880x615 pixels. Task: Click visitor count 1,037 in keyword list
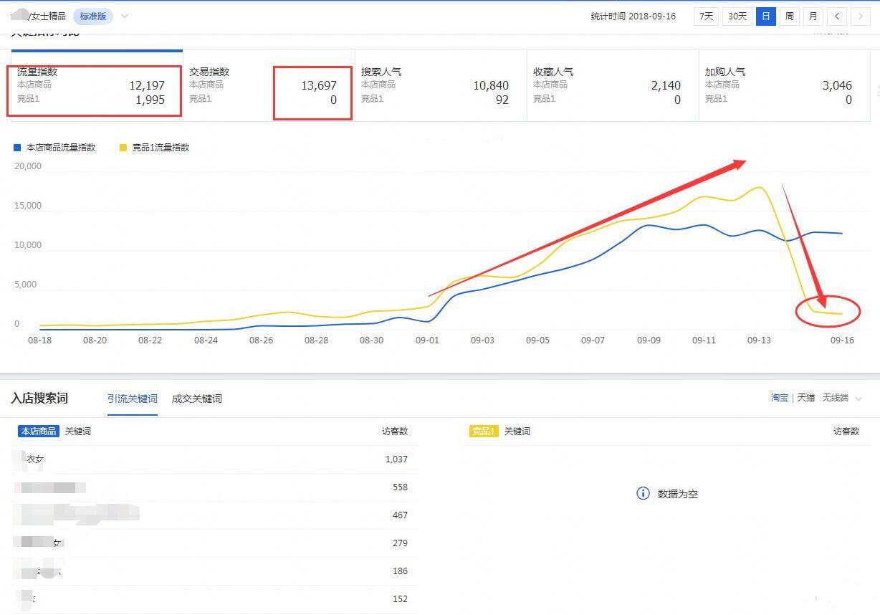point(396,459)
